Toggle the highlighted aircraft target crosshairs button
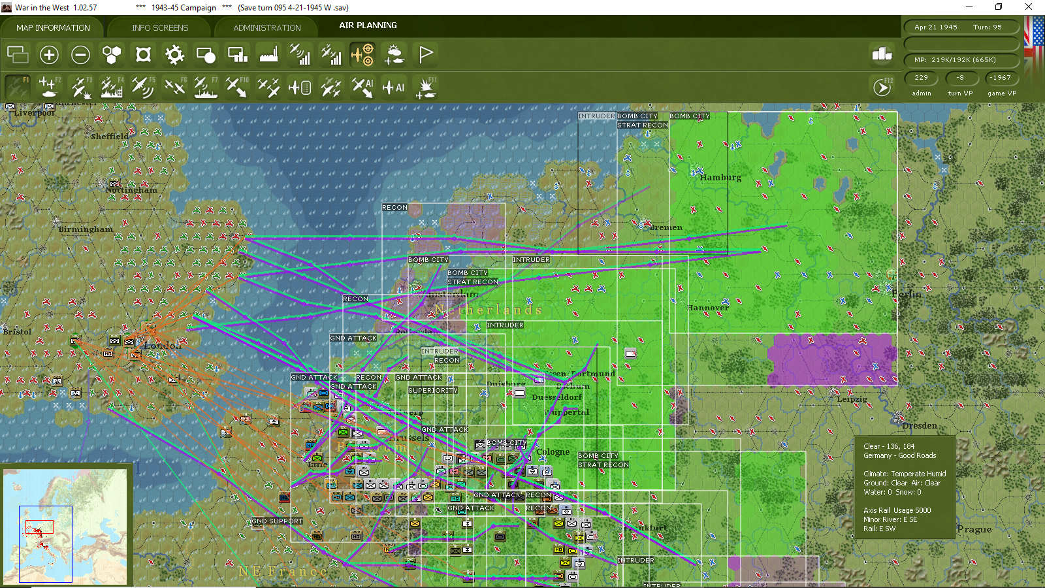 pyautogui.click(x=362, y=54)
